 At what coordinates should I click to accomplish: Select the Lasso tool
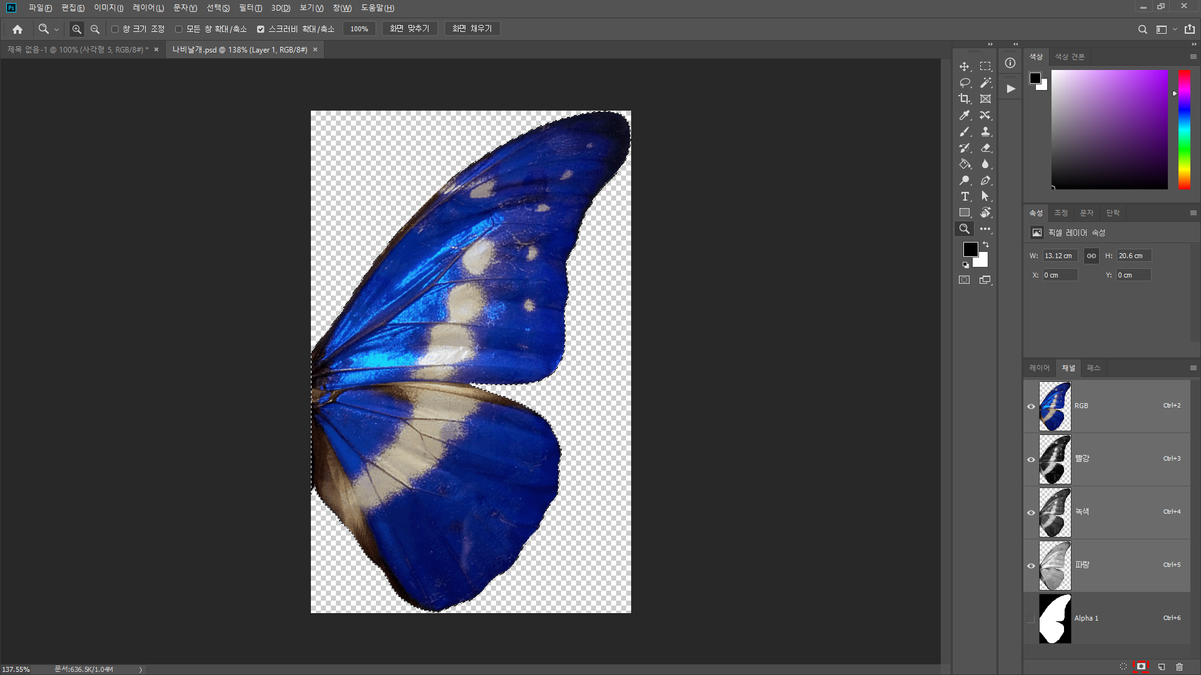point(965,82)
